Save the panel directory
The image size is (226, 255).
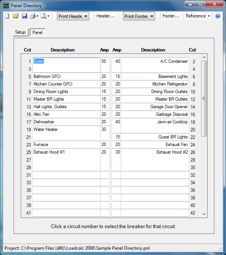25,16
